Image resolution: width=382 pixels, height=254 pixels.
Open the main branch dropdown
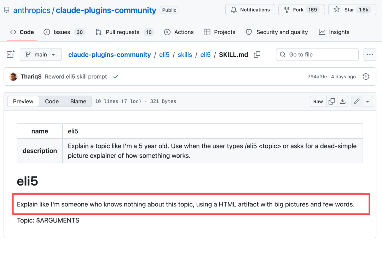(41, 54)
